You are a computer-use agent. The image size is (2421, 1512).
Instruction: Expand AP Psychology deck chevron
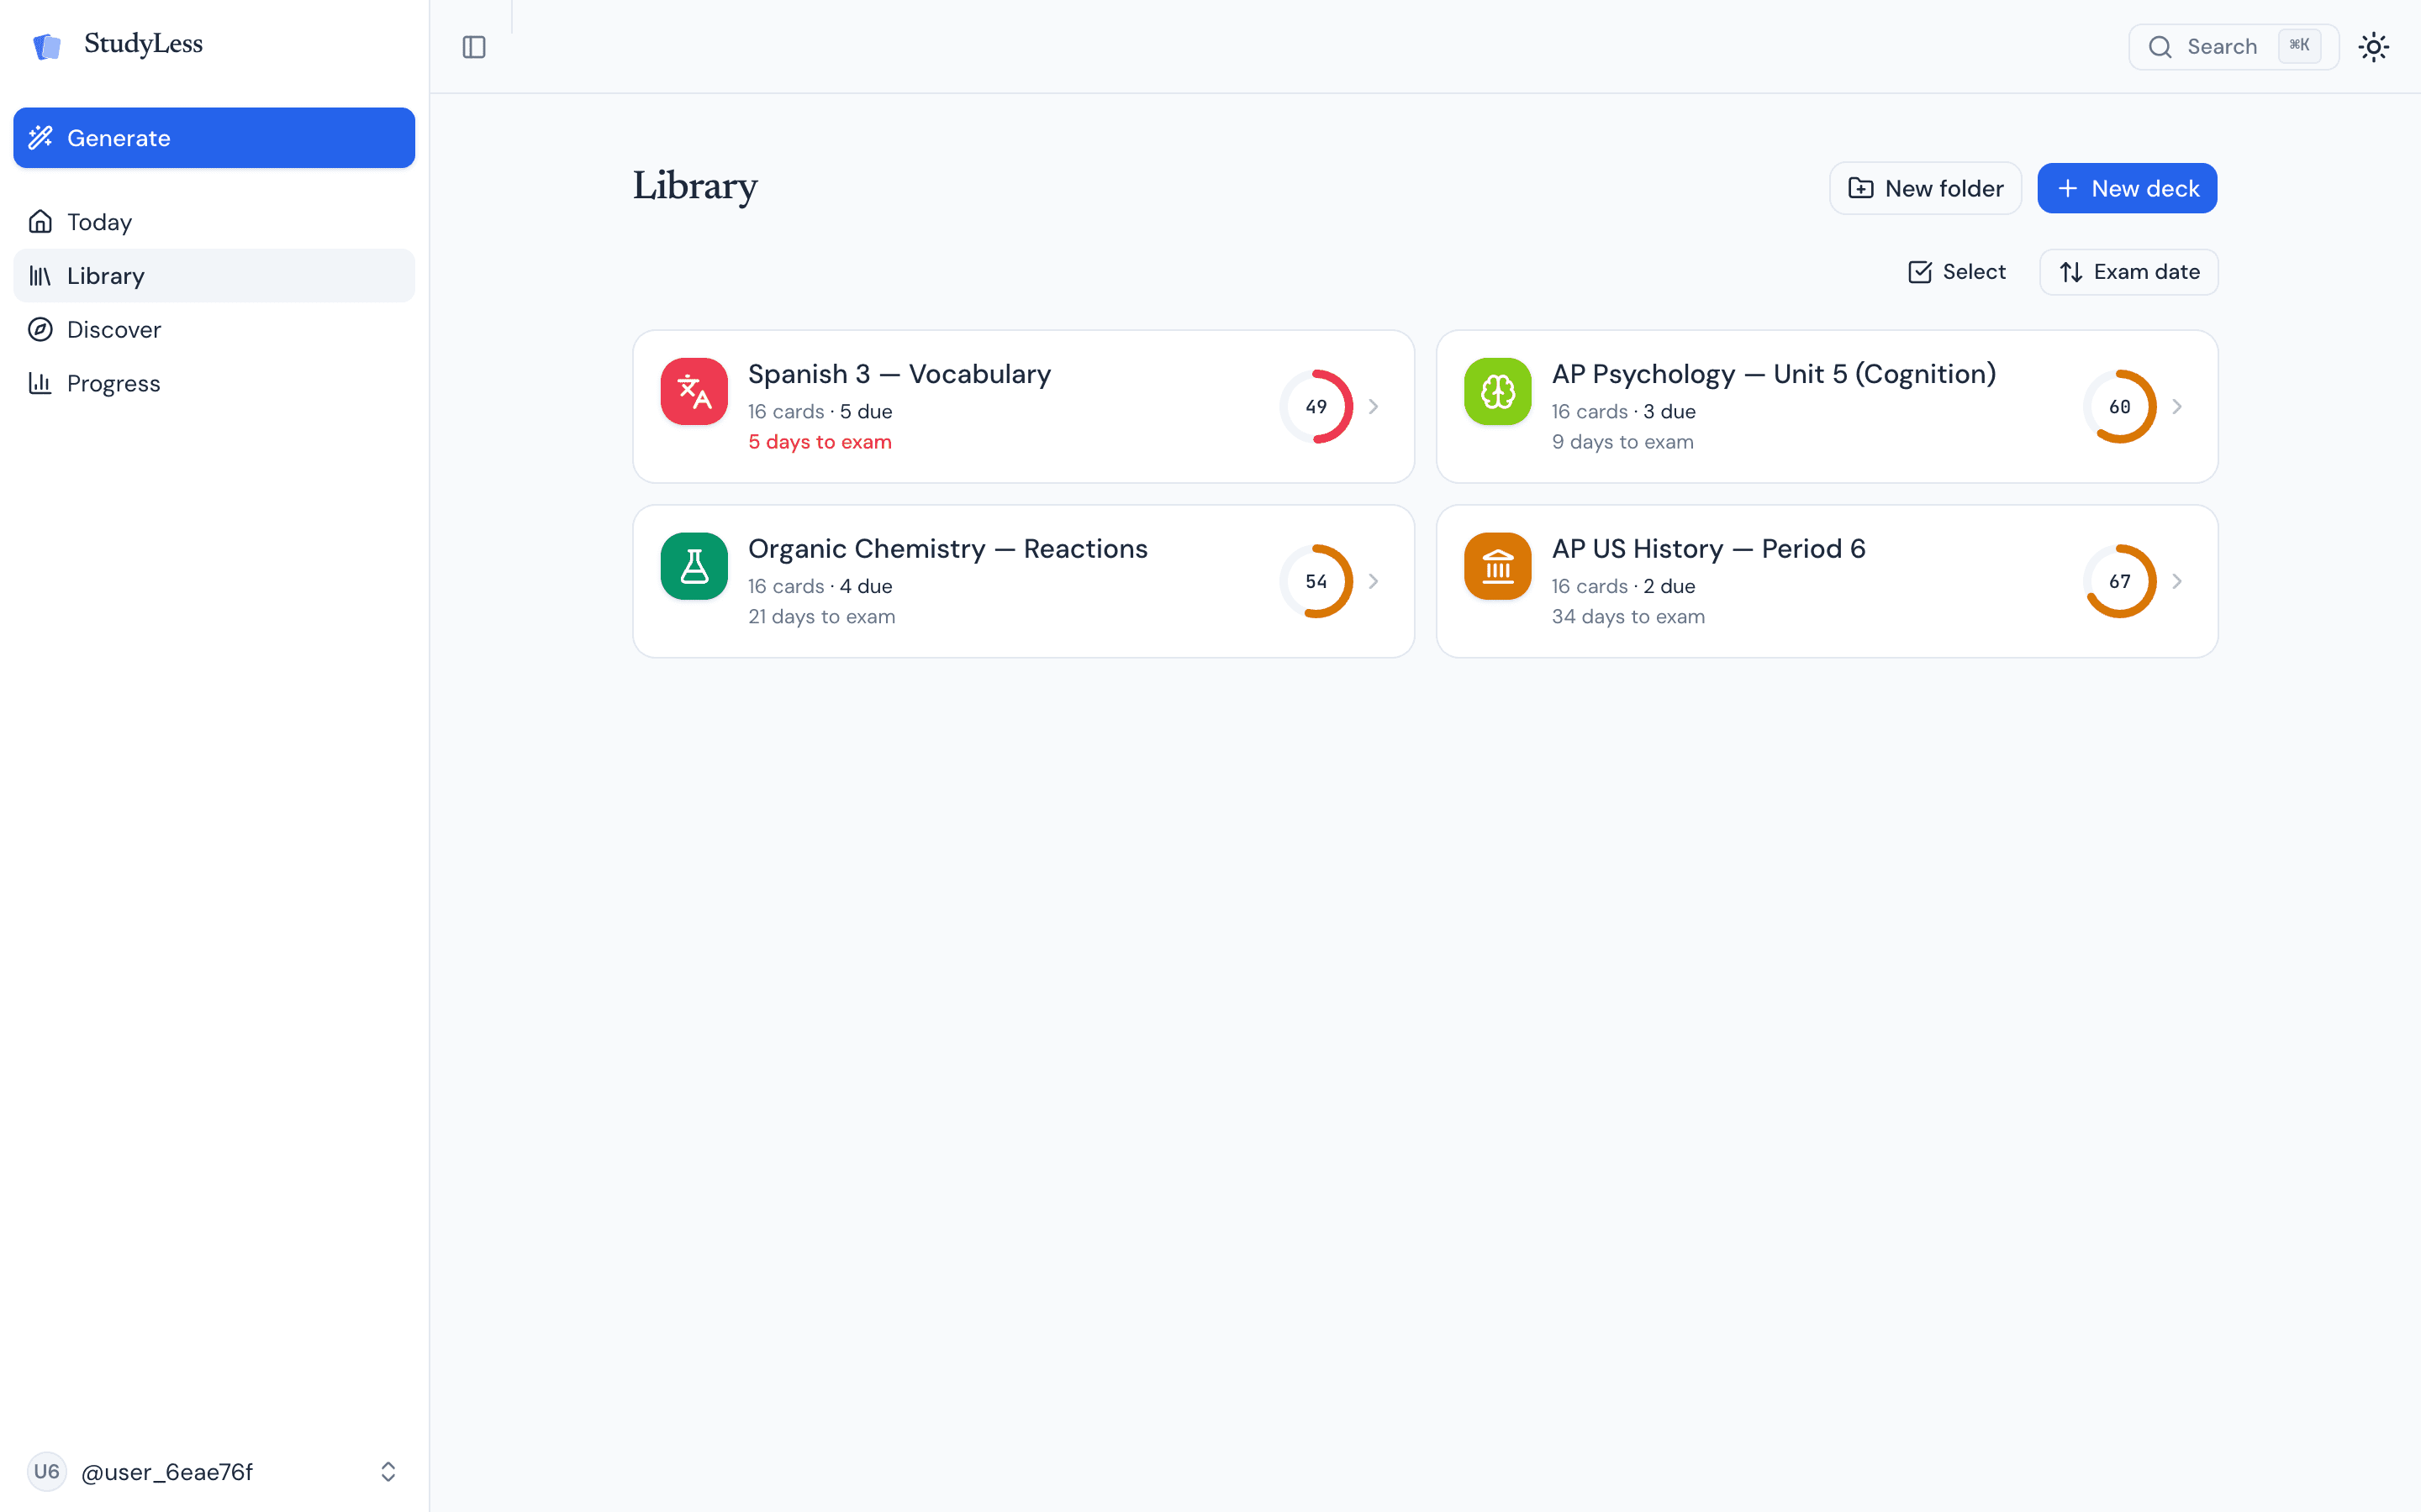click(x=2177, y=407)
